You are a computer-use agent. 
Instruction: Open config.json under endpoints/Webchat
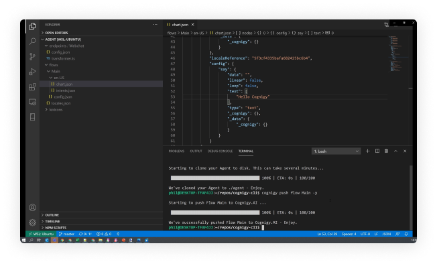[x=101, y=52]
